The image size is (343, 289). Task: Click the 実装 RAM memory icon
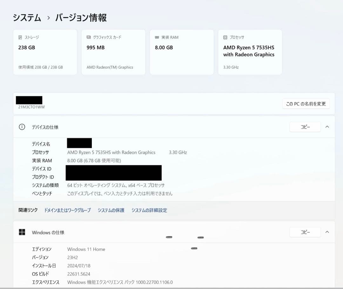(157, 37)
